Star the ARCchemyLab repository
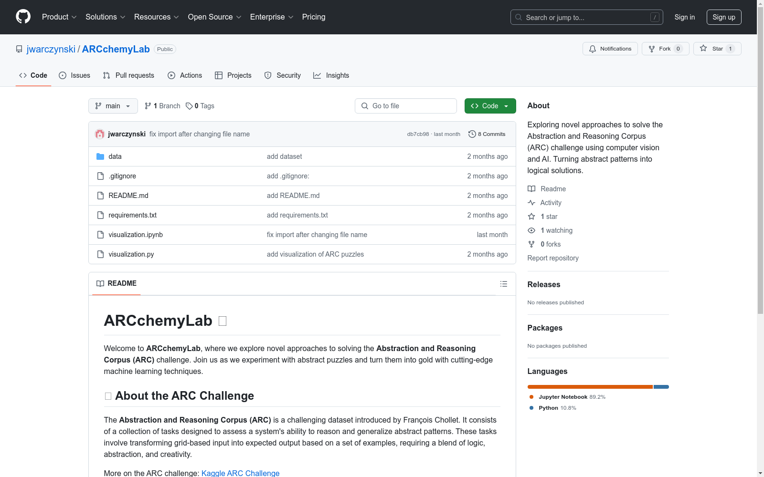The height and width of the screenshot is (477, 764). pos(717,49)
